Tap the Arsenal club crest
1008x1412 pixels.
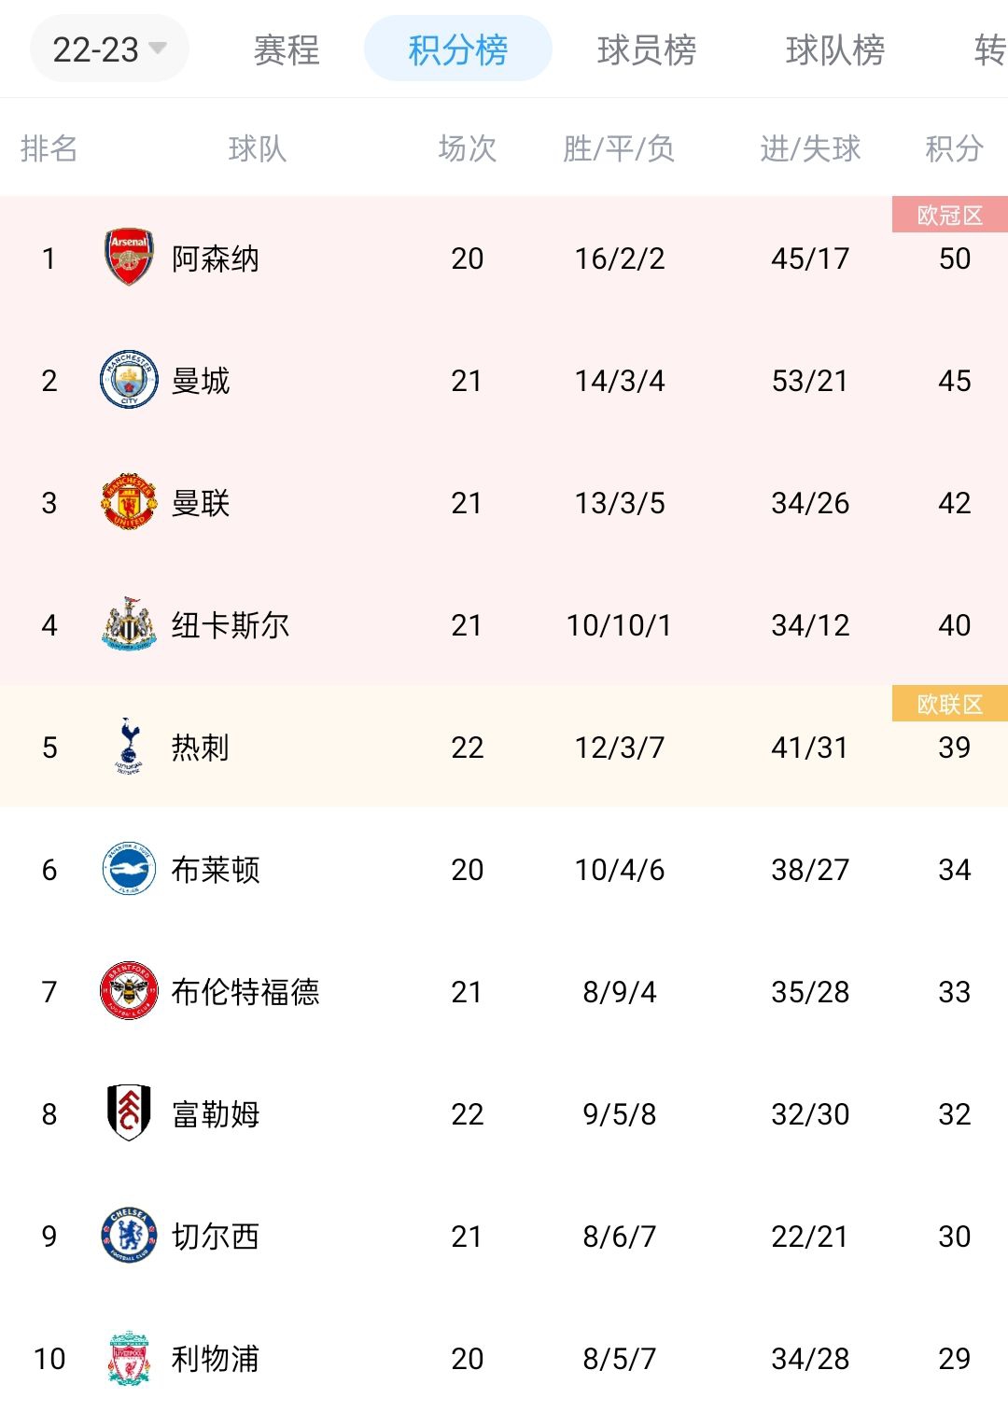click(129, 258)
